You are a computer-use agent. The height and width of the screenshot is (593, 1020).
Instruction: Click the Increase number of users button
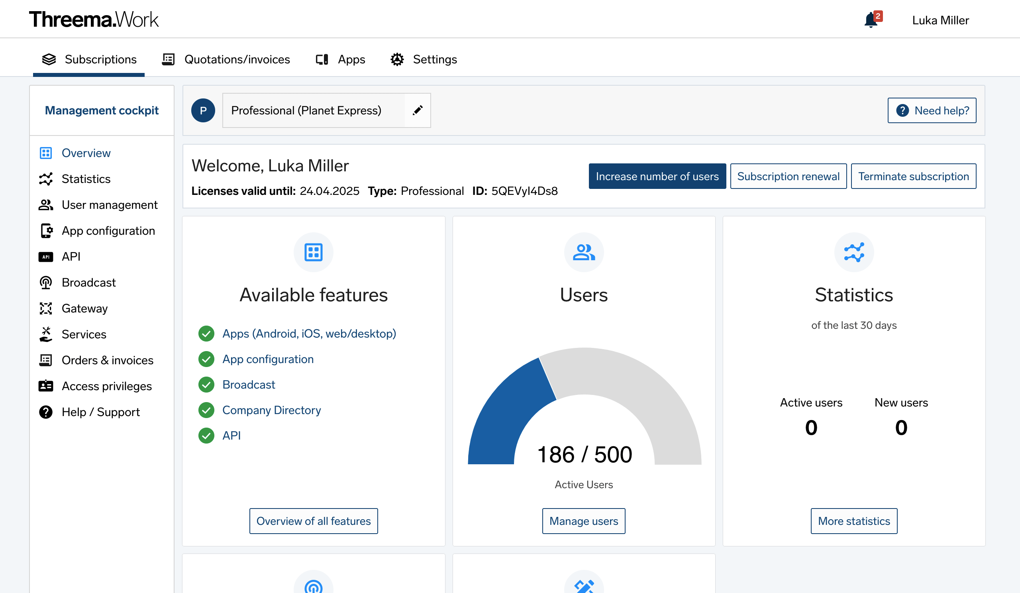657,176
